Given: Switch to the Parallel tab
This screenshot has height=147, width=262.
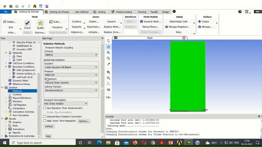Looking at the screenshot, I should (154, 12).
